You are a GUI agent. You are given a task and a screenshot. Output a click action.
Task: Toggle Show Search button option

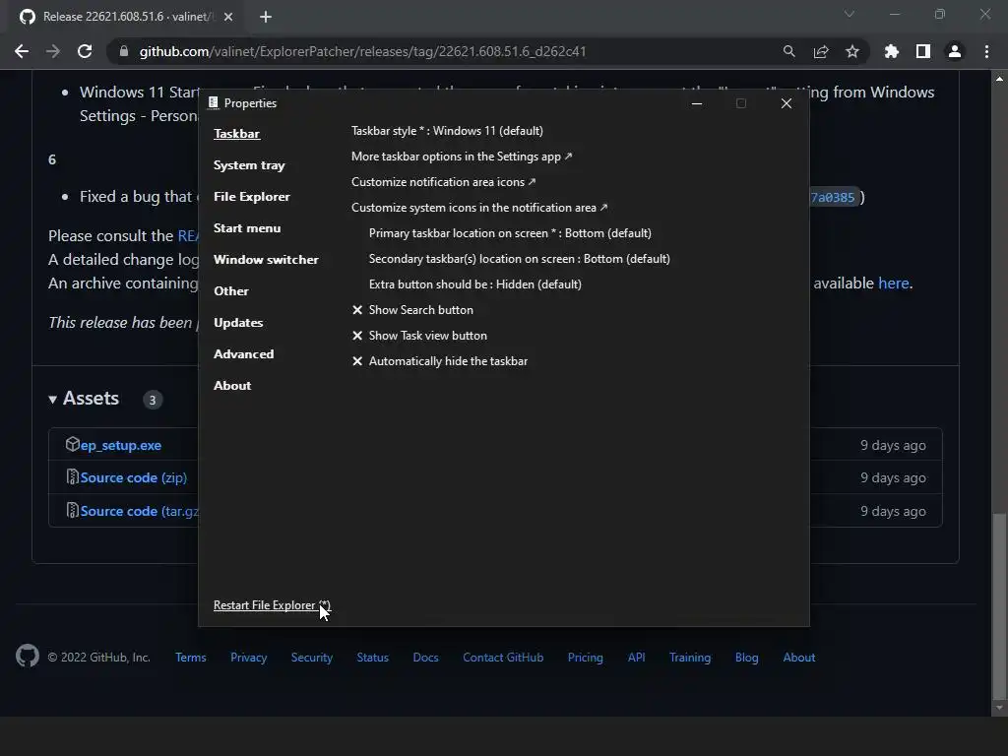click(412, 310)
